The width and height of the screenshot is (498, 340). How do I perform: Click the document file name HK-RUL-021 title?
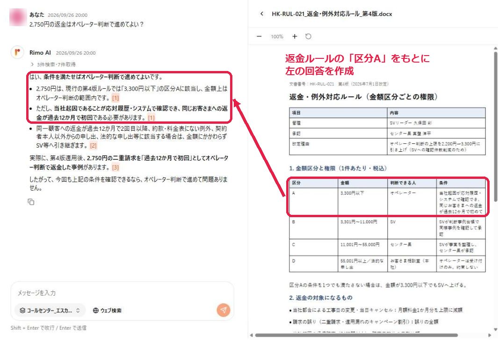[x=332, y=14]
